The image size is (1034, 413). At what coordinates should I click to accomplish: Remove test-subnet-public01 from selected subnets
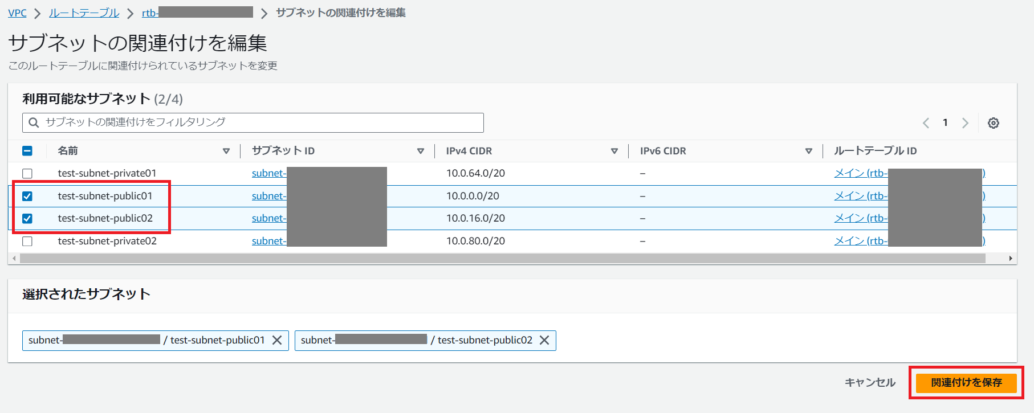click(277, 340)
